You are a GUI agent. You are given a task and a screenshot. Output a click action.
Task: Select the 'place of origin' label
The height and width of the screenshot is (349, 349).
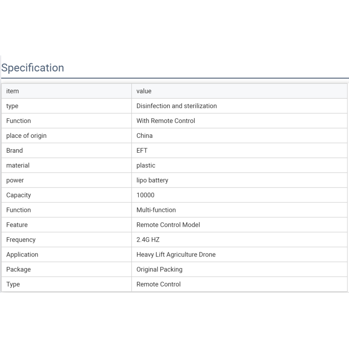[x=26, y=136]
